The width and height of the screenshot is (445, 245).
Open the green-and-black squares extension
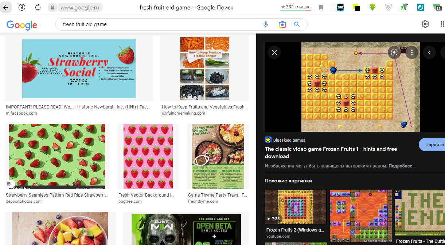pyautogui.click(x=356, y=7)
